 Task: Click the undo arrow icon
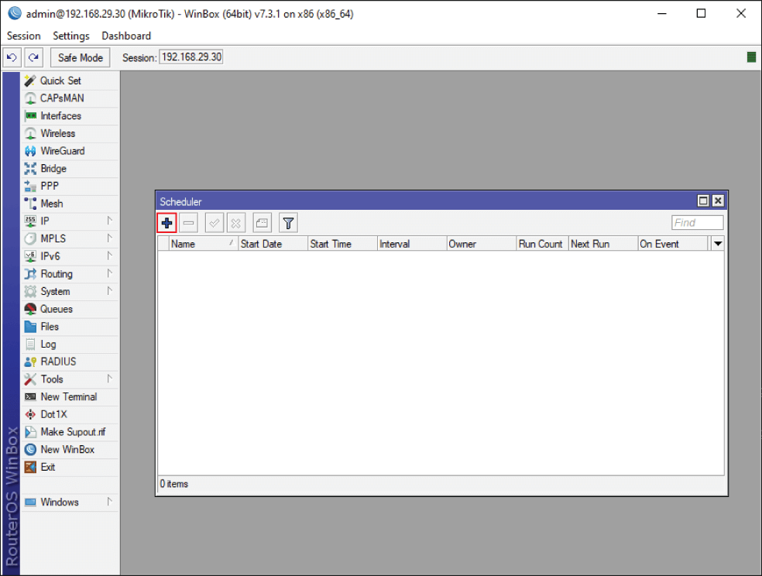pyautogui.click(x=12, y=57)
